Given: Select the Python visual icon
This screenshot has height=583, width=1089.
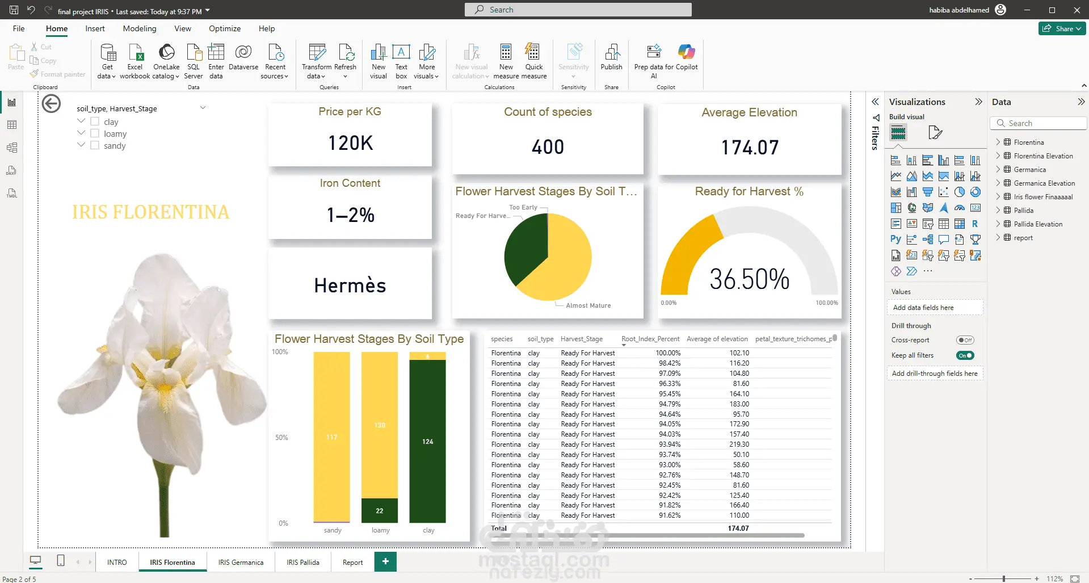Looking at the screenshot, I should 895,240.
